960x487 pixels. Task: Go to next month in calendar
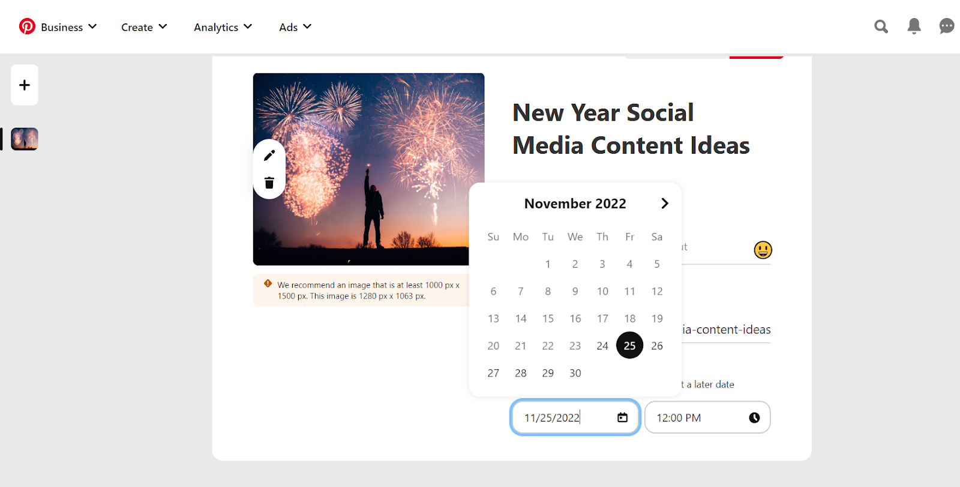pos(664,204)
